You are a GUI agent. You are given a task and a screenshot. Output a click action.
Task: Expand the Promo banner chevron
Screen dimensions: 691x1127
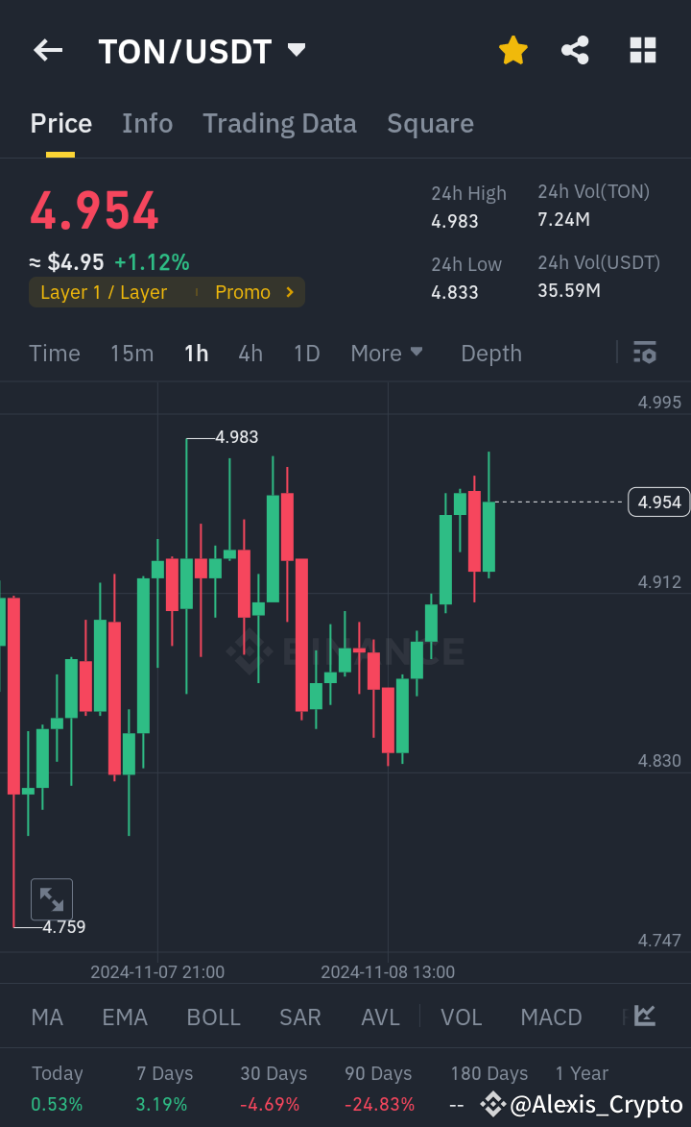click(x=288, y=292)
